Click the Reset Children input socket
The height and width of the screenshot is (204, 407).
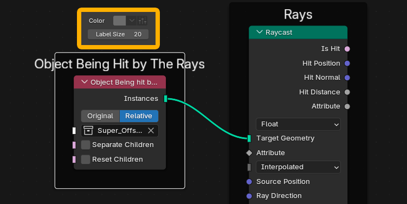(x=74, y=160)
